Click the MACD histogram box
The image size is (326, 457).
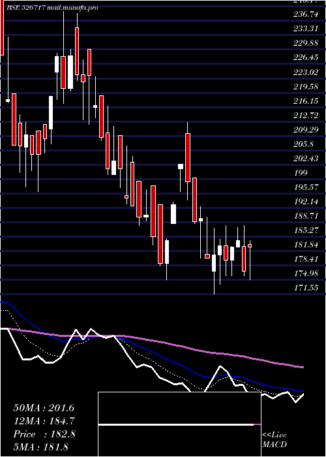(x=179, y=424)
